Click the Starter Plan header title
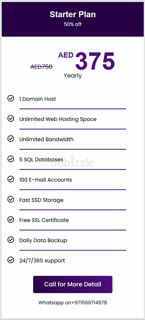This screenshot has width=145, height=320. pyautogui.click(x=73, y=14)
